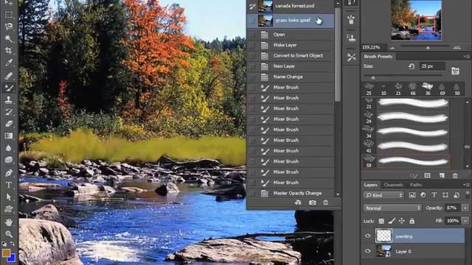Open collapsed Tool Presets panel icon
Image resolution: width=472 pixels, height=265 pixels.
click(351, 57)
